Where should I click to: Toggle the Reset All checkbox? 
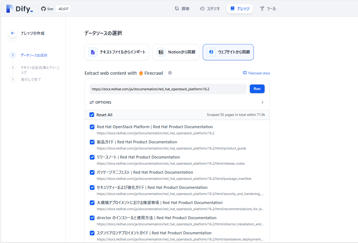pyautogui.click(x=92, y=115)
